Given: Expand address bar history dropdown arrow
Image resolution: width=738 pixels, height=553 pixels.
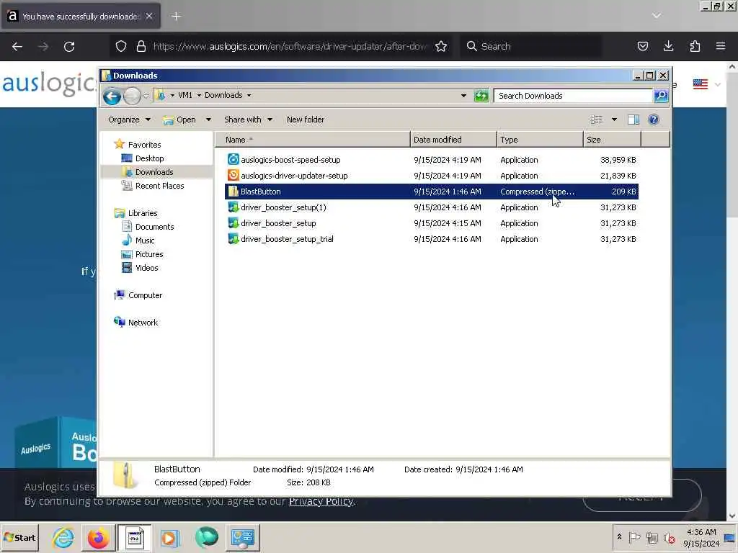Looking at the screenshot, I should pyautogui.click(x=463, y=96).
